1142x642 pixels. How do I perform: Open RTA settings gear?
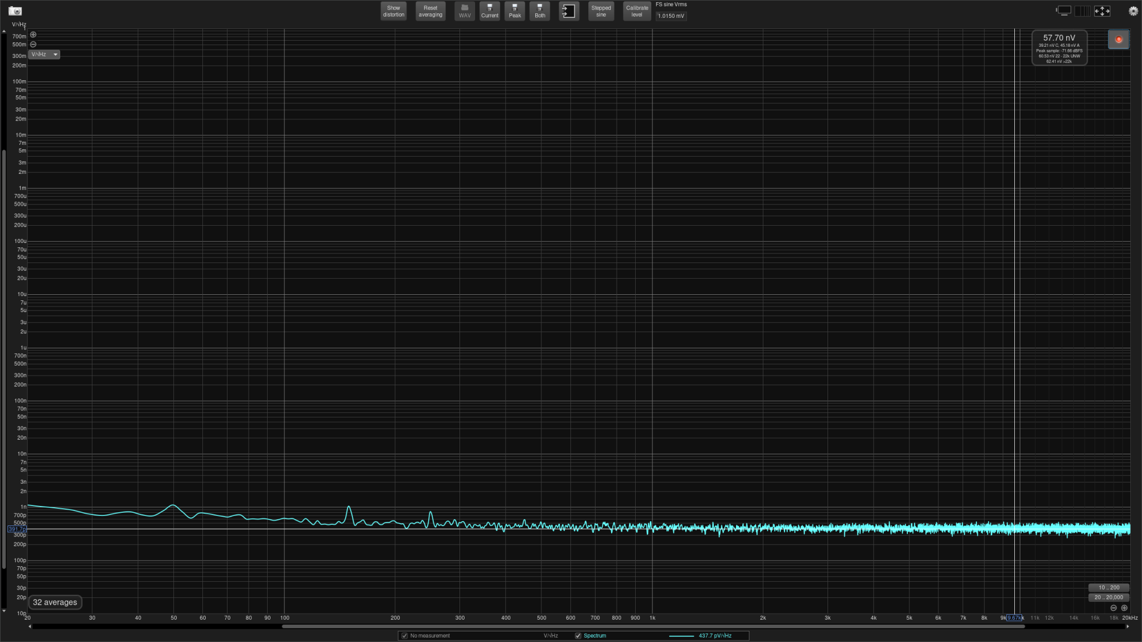[1133, 11]
